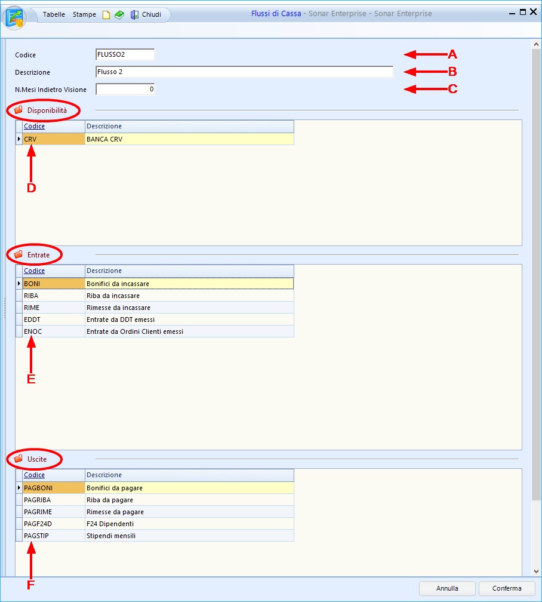Click the row selector of ENOC row

click(19, 331)
